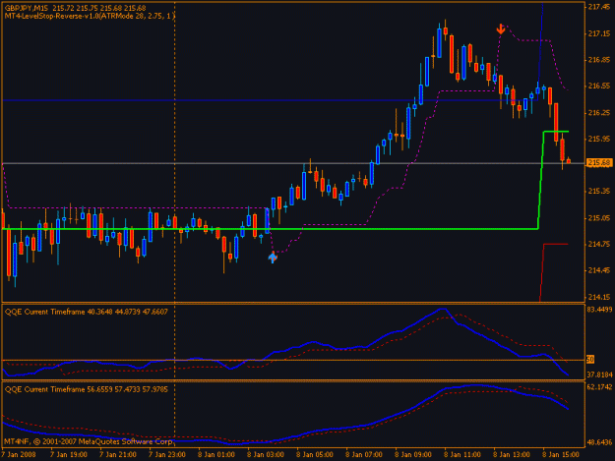Click the 216.55 price axis label

(x=598, y=86)
